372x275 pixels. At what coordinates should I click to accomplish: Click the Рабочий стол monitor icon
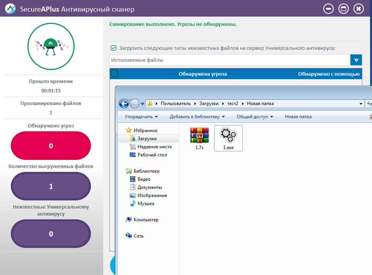click(x=133, y=154)
